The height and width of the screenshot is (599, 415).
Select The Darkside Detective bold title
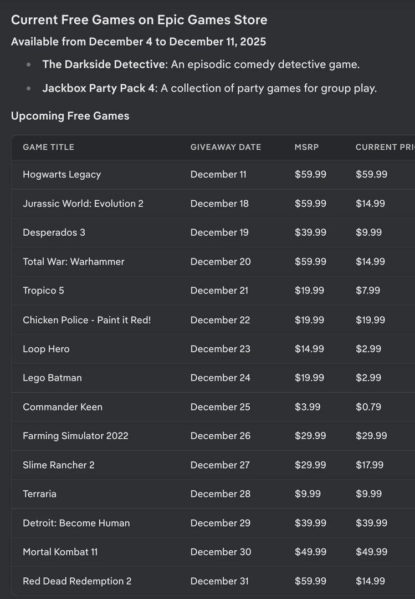(105, 64)
